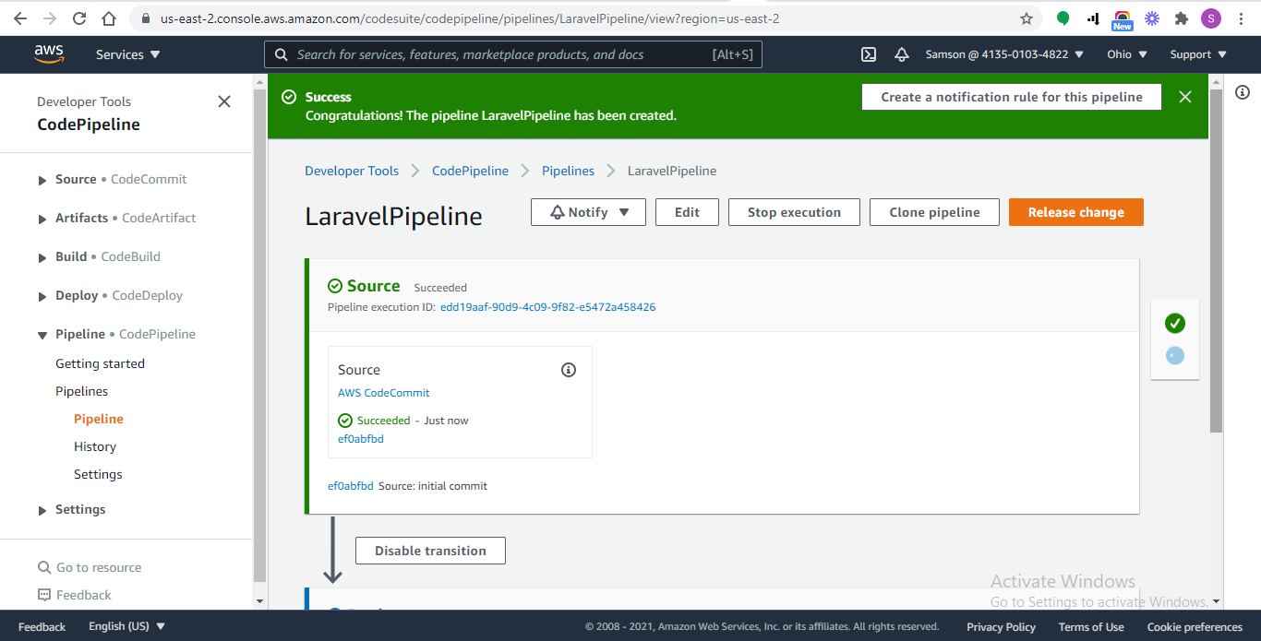The height and width of the screenshot is (641, 1261).
Task: Click the AWS search input field
Action: point(498,54)
